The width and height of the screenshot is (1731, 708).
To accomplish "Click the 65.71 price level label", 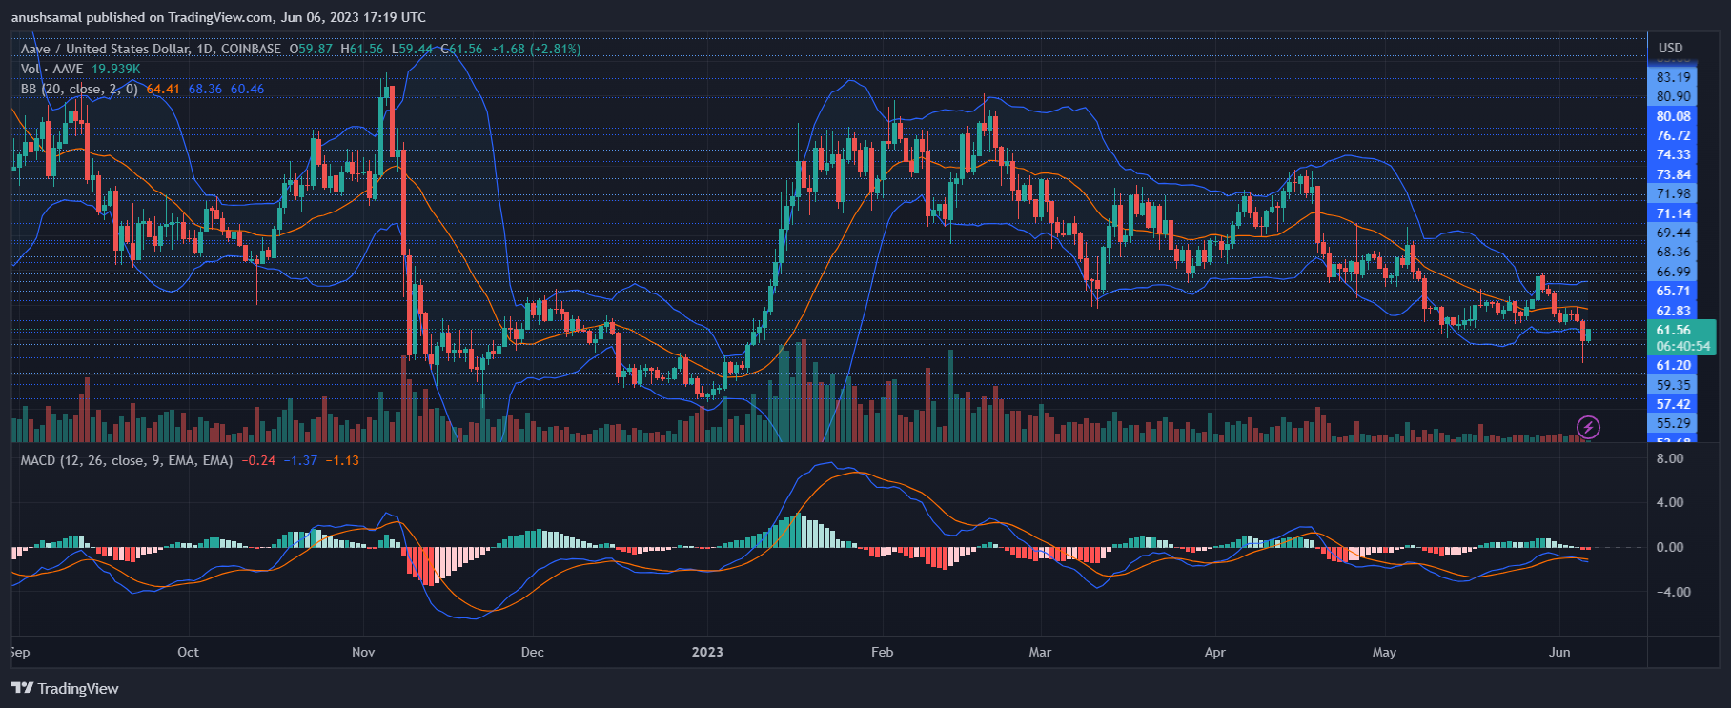I will point(1673,291).
